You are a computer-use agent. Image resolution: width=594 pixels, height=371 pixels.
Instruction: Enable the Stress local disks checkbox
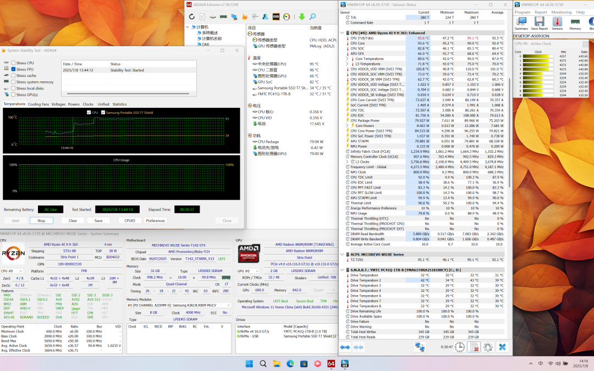13,88
